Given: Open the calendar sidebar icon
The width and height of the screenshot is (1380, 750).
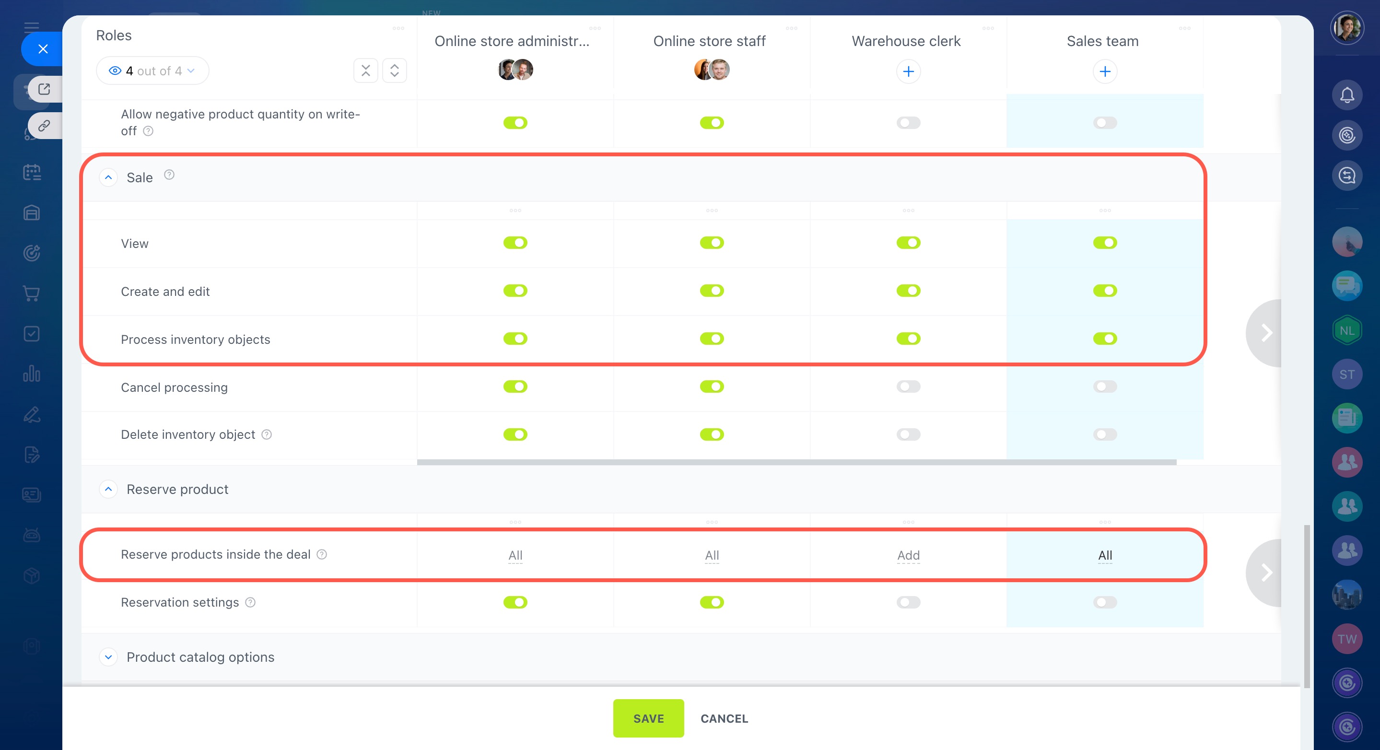Looking at the screenshot, I should [32, 173].
